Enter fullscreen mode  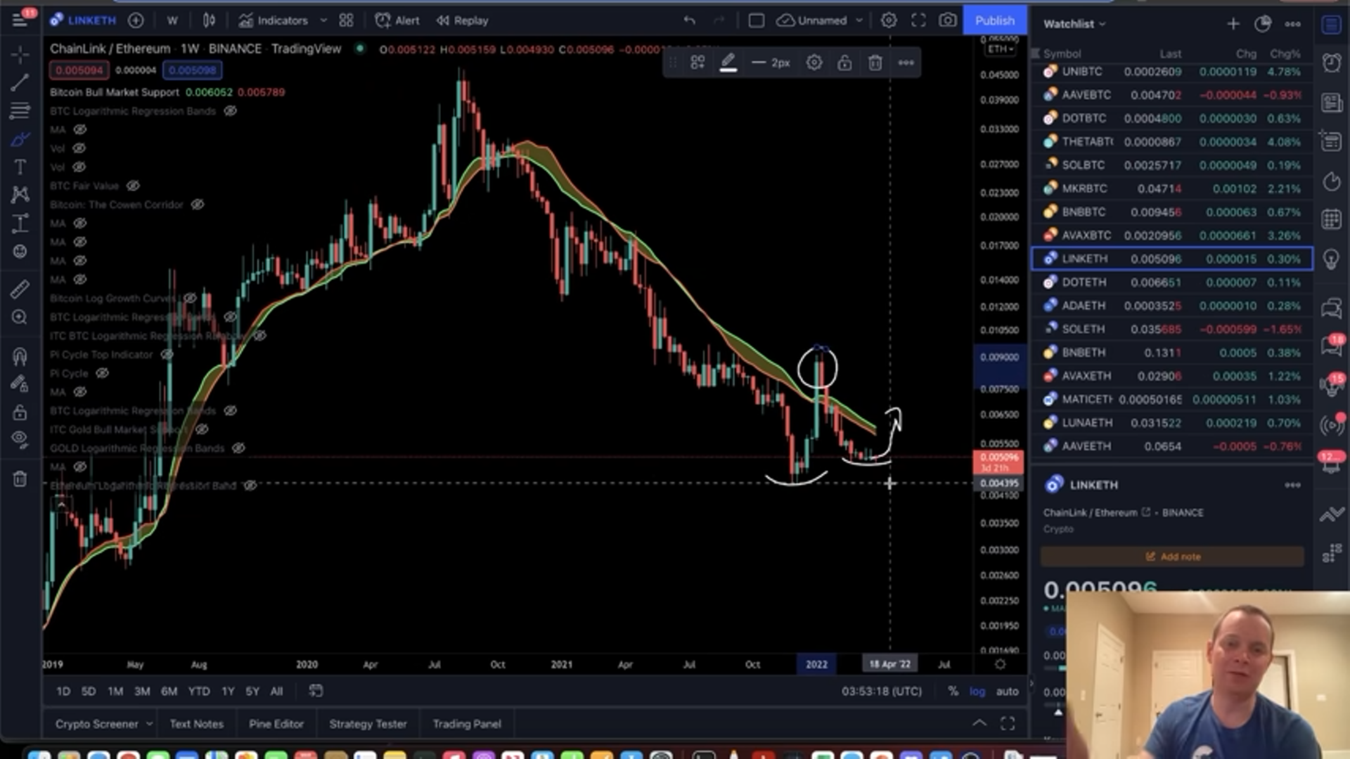918,20
